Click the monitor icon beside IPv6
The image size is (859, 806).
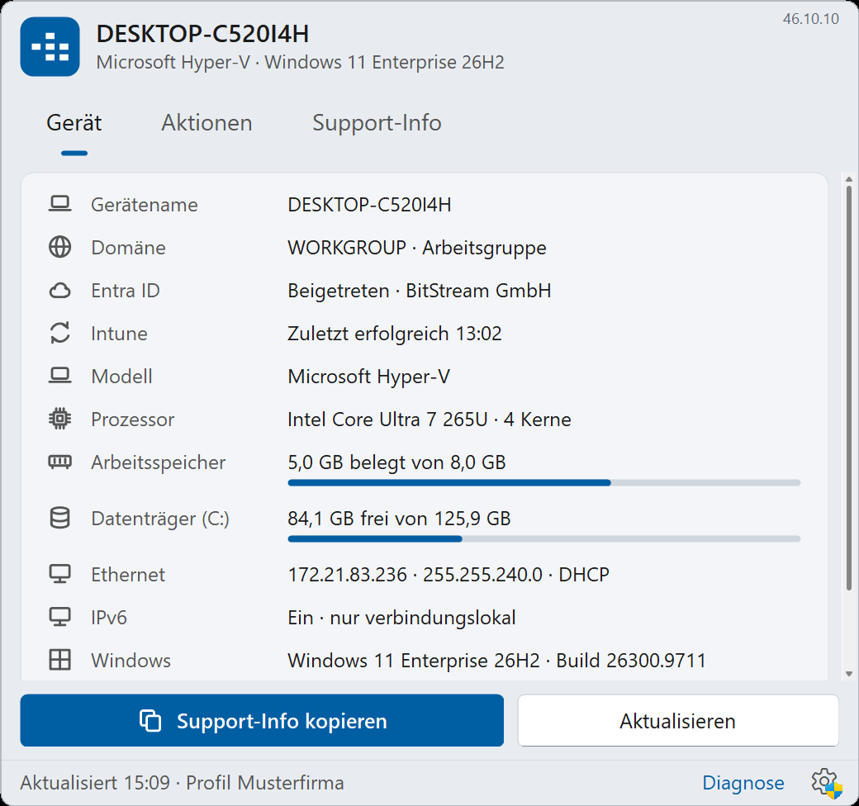[x=59, y=617]
